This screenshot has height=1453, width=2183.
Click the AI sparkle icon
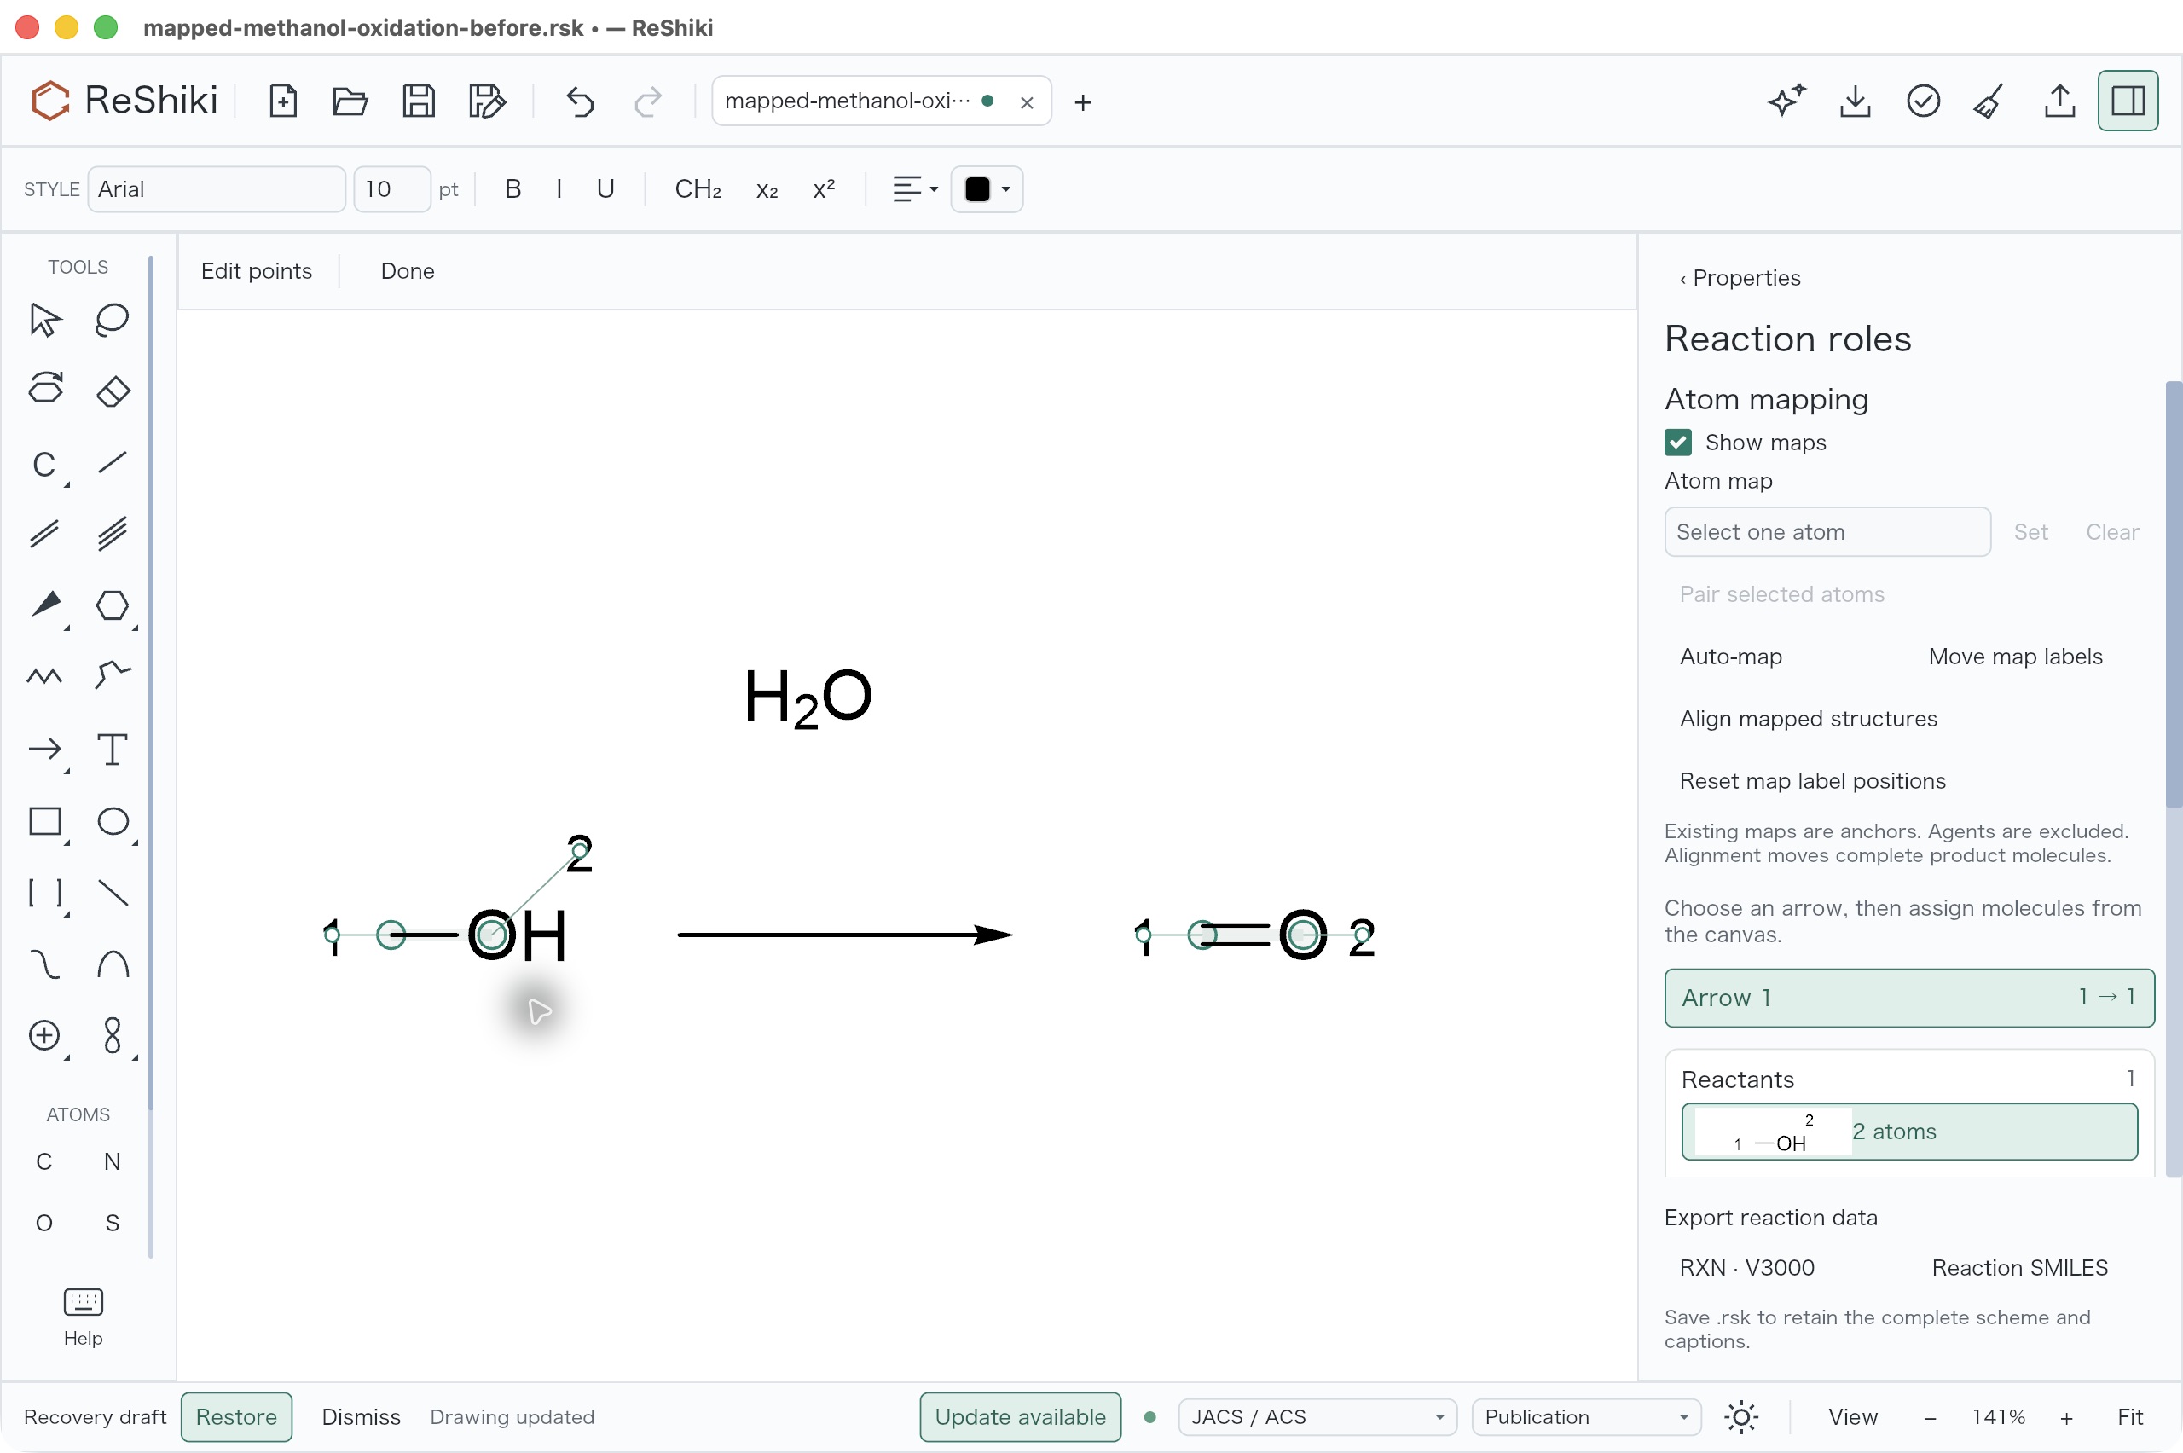click(x=1786, y=101)
